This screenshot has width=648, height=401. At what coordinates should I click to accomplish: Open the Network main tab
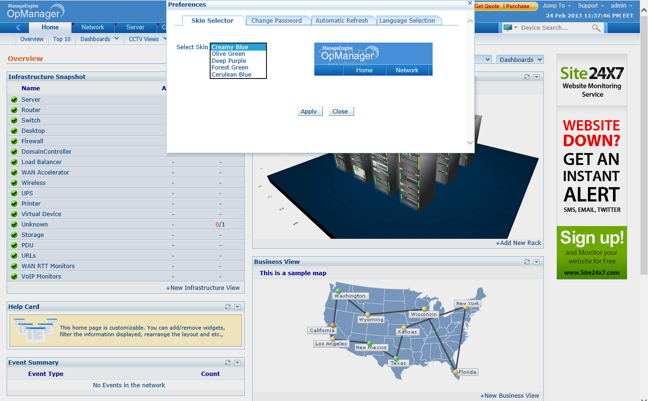point(93,27)
